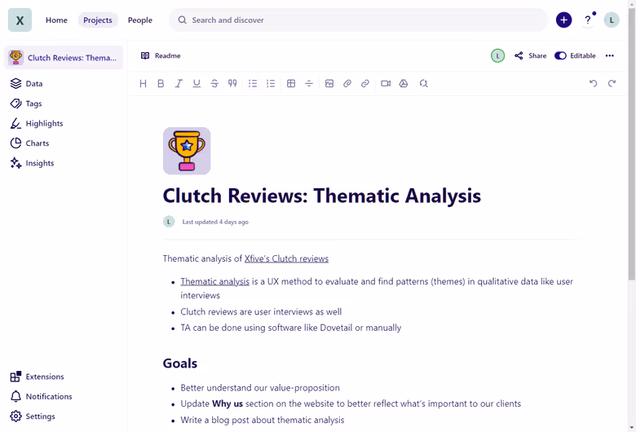Open Notifications in the sidebar

point(41,396)
